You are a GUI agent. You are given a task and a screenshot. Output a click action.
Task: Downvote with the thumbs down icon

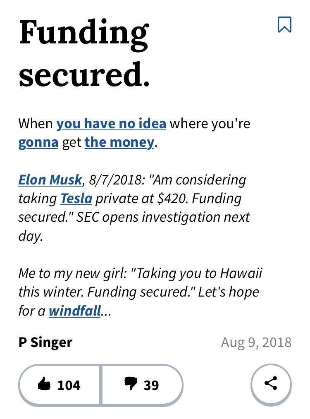coord(131,384)
